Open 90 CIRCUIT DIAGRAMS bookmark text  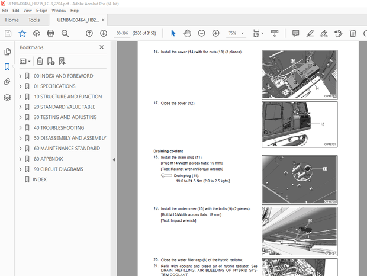(x=59, y=169)
